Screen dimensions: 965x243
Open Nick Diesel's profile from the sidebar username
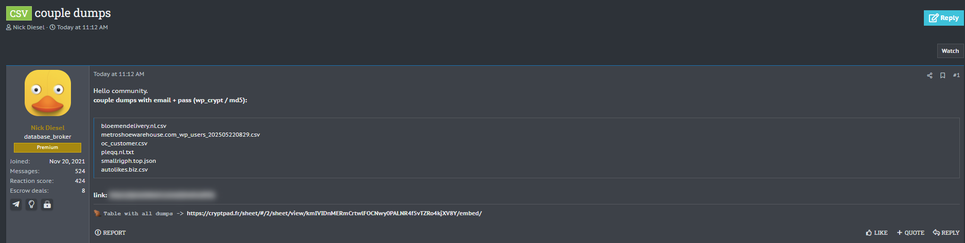pos(48,127)
